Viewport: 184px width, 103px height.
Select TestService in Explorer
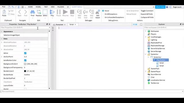click(155, 83)
